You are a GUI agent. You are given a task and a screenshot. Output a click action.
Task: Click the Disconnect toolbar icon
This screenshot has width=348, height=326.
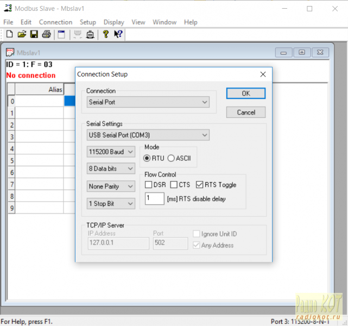tap(90, 34)
